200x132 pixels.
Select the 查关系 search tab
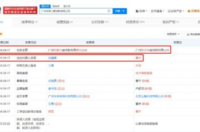67,6
